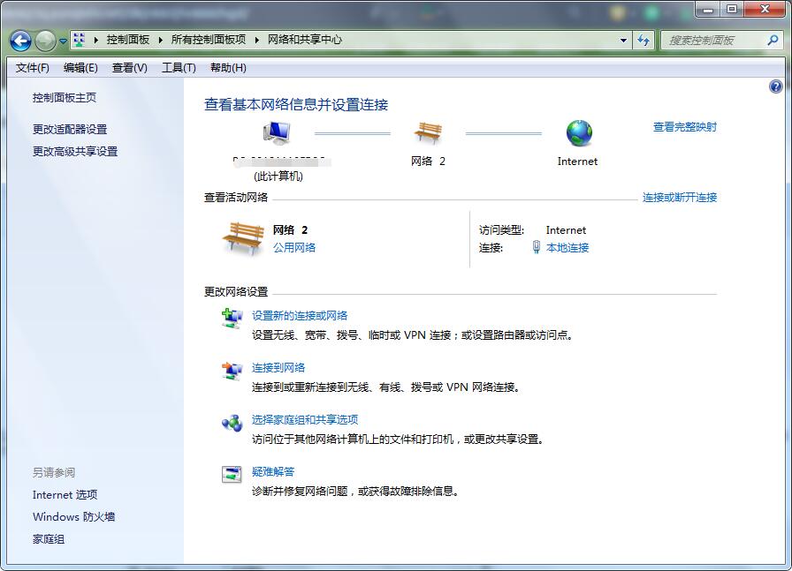The width and height of the screenshot is (792, 571).
Task: Open the 工具(T) menu
Action: pos(179,68)
